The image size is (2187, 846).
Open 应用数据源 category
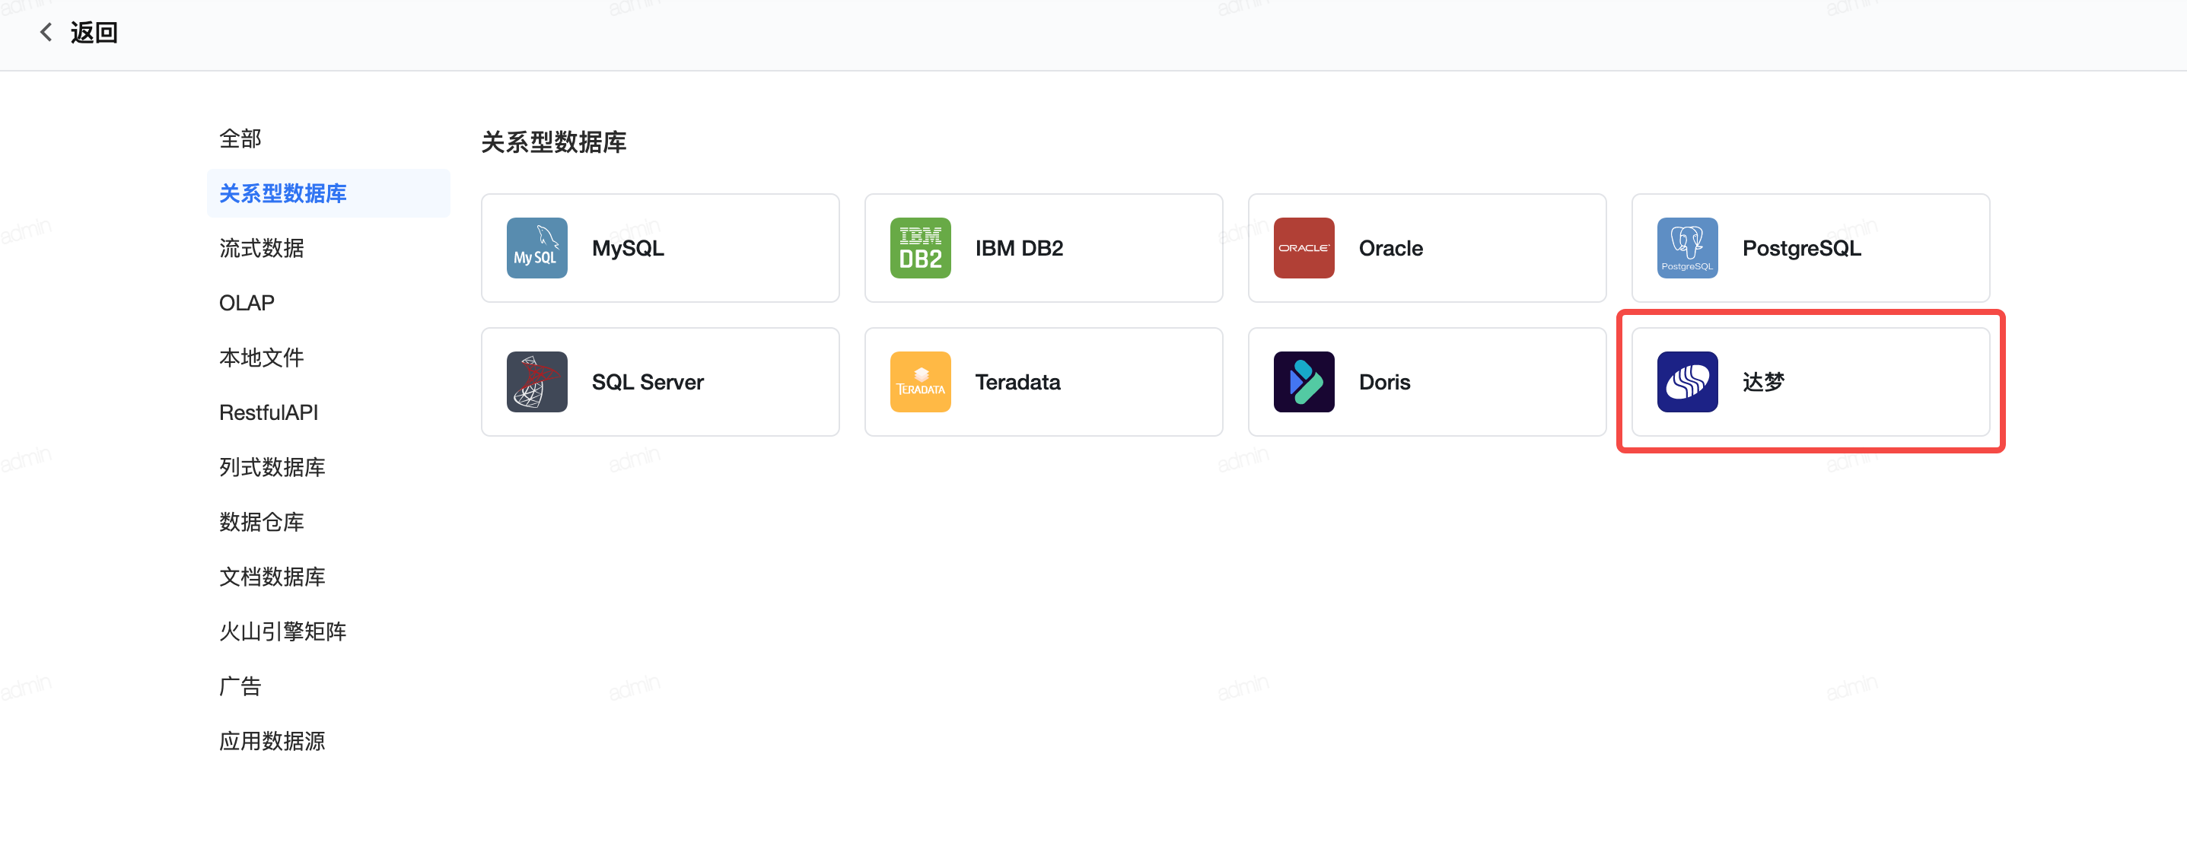[272, 741]
